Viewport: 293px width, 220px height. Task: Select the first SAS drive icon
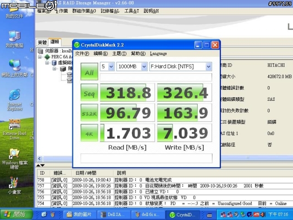[70, 75]
